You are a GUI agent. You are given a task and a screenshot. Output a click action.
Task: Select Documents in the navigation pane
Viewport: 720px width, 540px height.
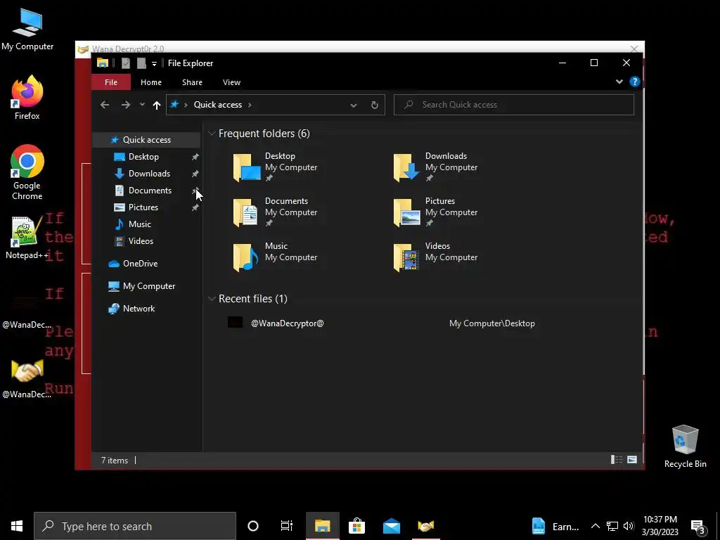(x=150, y=190)
